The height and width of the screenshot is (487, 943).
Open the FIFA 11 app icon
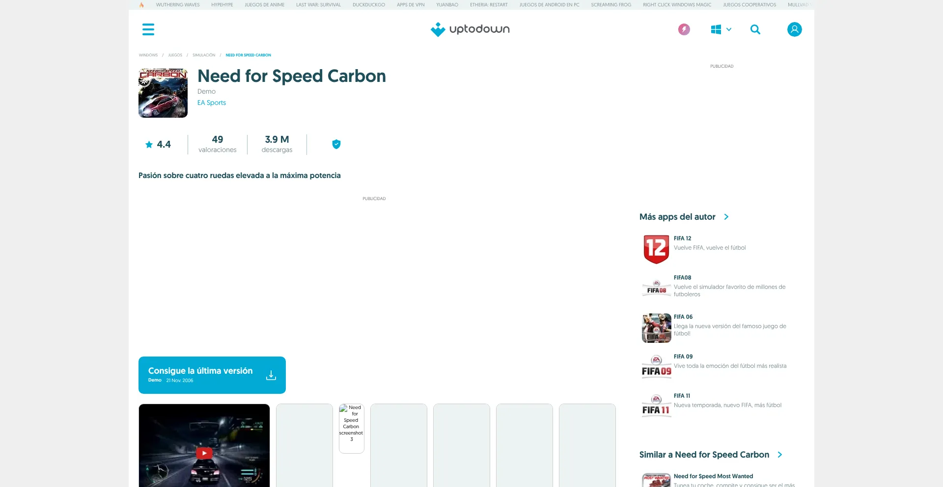click(x=657, y=407)
